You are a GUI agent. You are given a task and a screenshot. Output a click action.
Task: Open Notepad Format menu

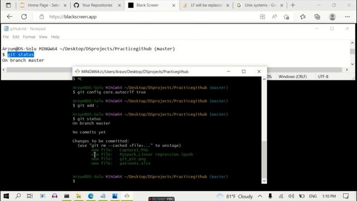pyautogui.click(x=29, y=37)
